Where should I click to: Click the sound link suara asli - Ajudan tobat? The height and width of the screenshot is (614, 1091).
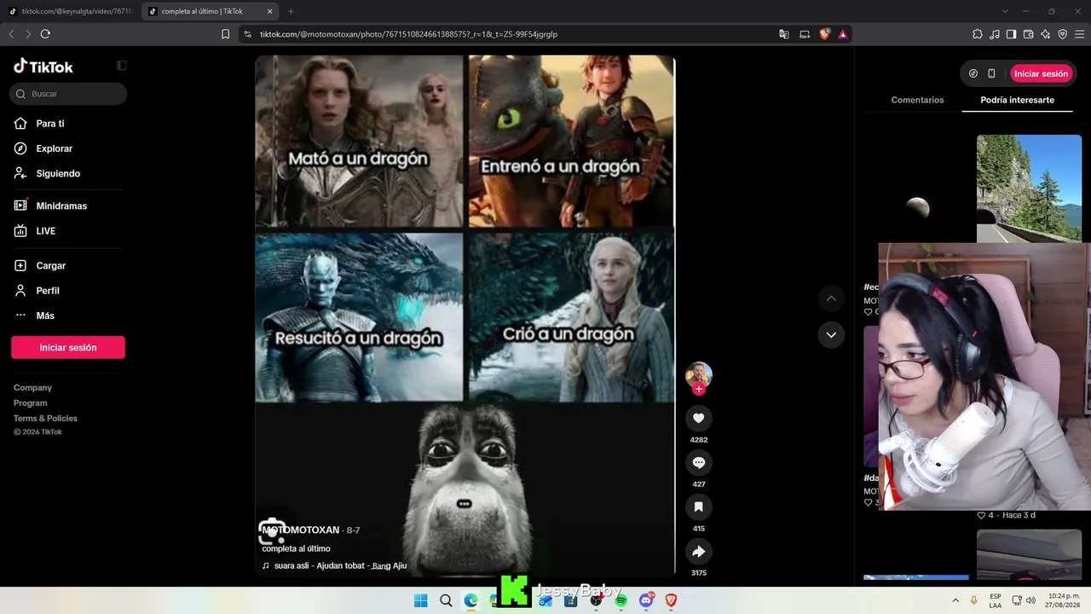pos(340,565)
